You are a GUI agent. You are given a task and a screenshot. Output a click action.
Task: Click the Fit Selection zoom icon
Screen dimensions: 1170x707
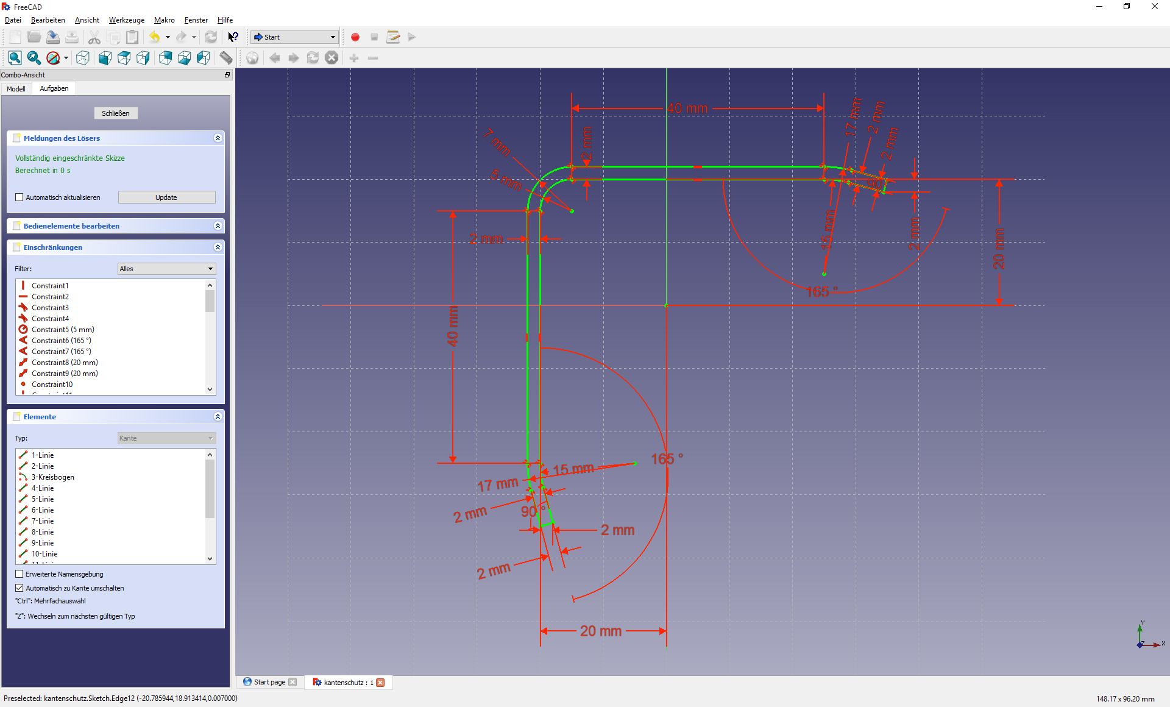click(34, 58)
